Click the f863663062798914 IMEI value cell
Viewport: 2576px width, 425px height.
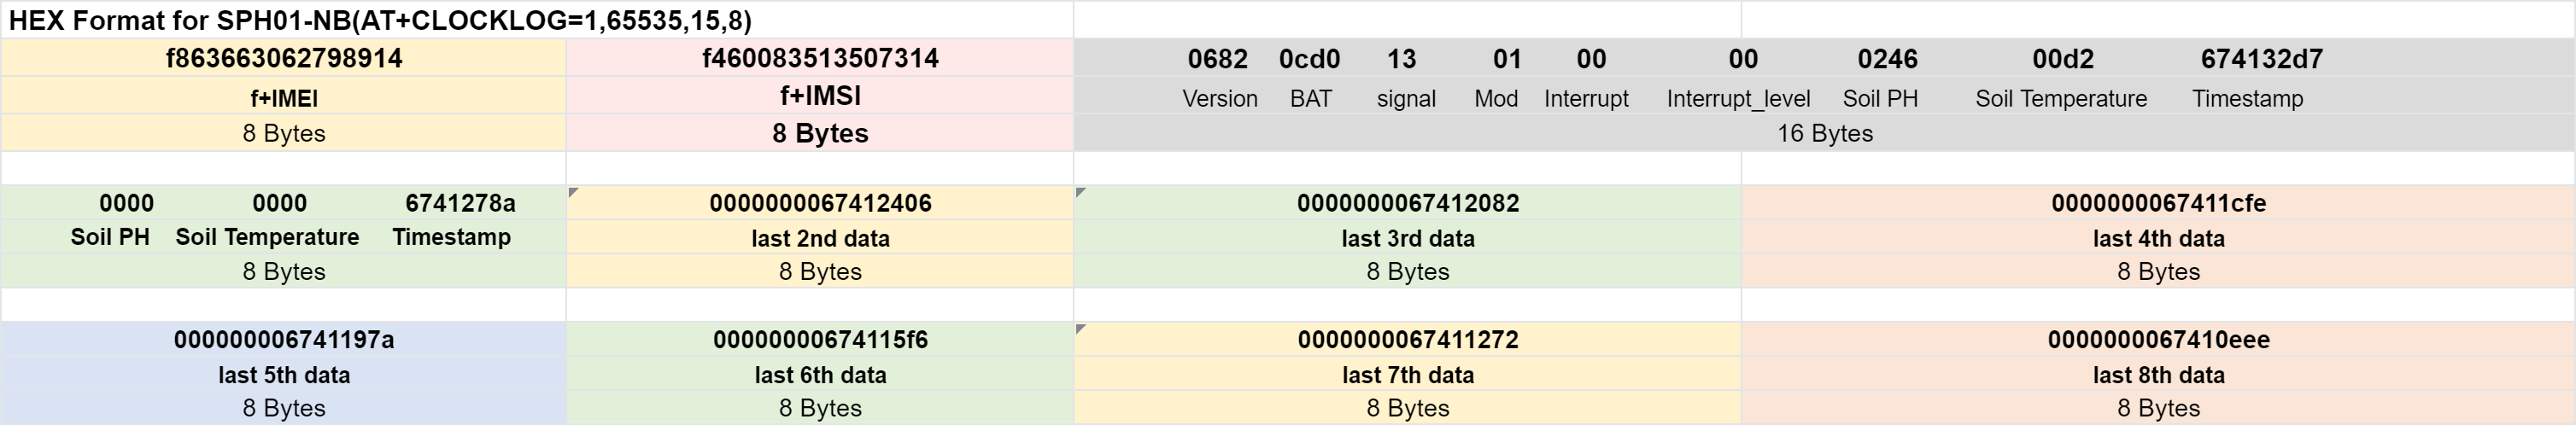click(284, 58)
